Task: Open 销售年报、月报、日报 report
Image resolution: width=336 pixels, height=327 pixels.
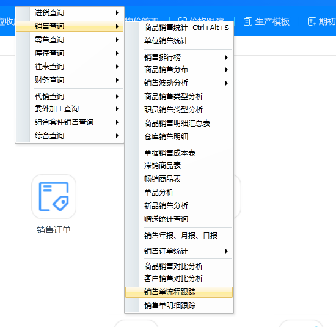Action: (x=179, y=236)
